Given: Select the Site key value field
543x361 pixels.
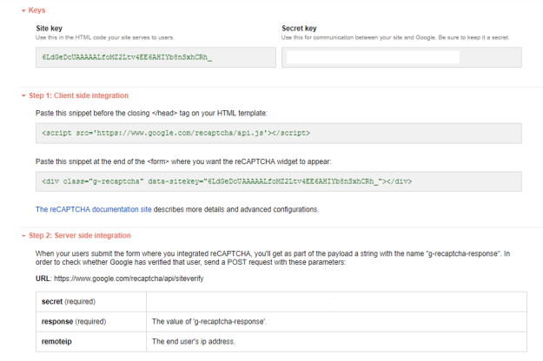Looking at the screenshot, I should pyautogui.click(x=156, y=57).
